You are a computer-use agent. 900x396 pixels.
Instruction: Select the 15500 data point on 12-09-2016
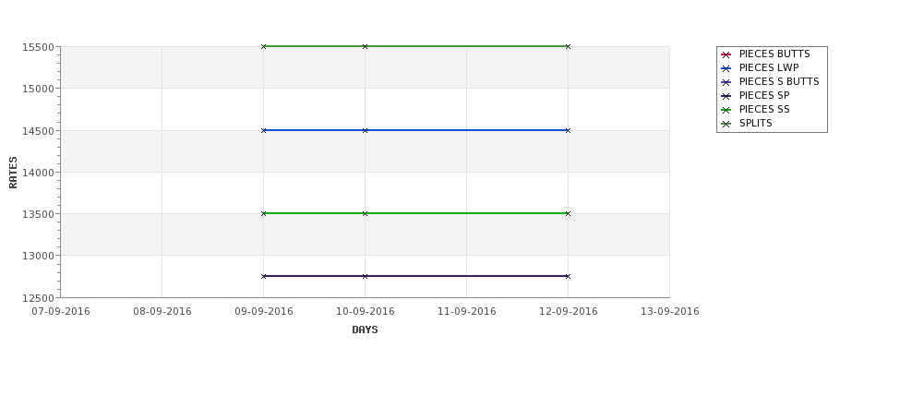(568, 46)
